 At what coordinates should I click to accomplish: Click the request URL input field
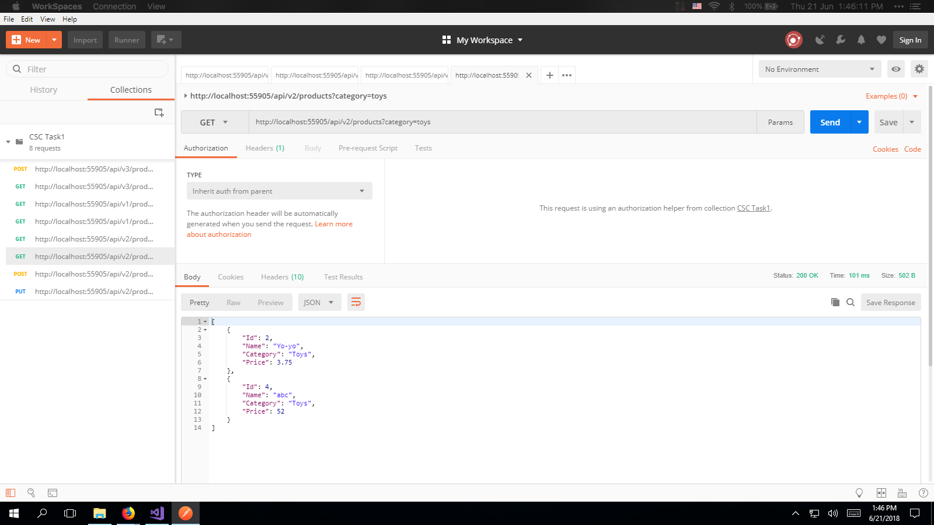pos(502,123)
